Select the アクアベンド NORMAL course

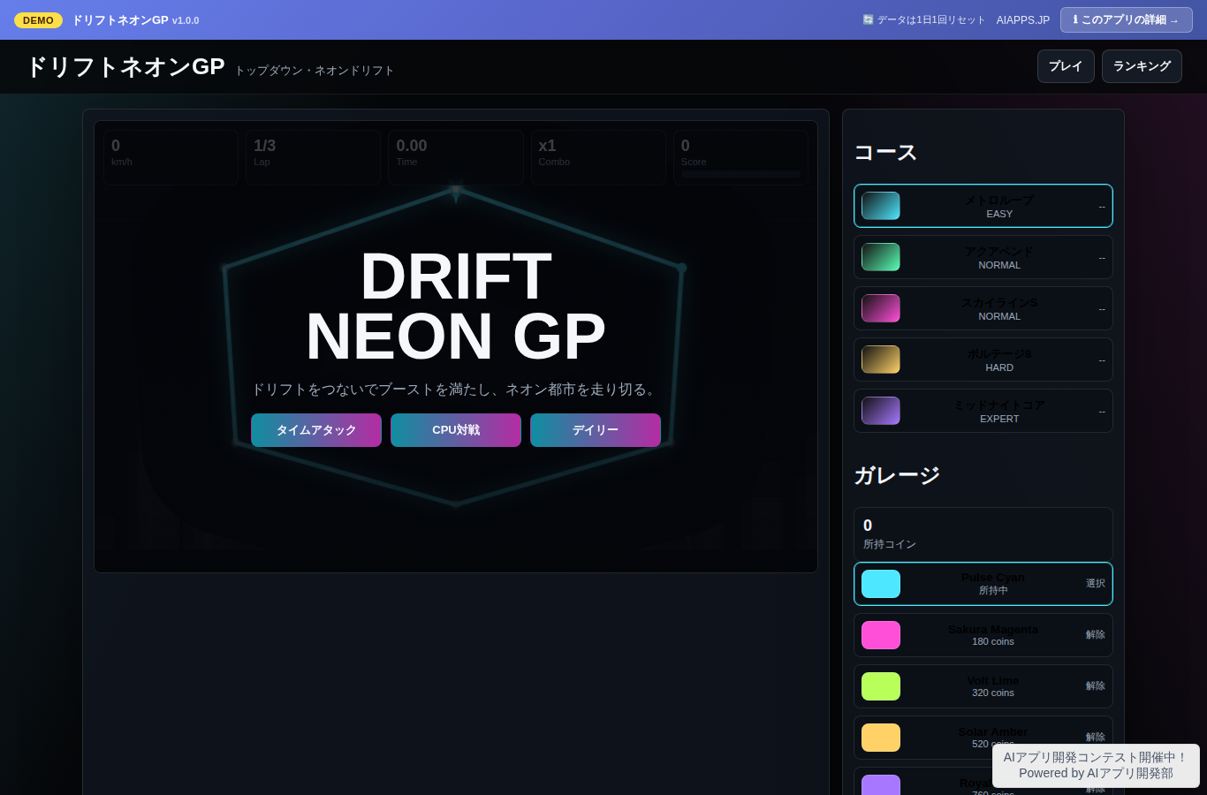coord(983,257)
